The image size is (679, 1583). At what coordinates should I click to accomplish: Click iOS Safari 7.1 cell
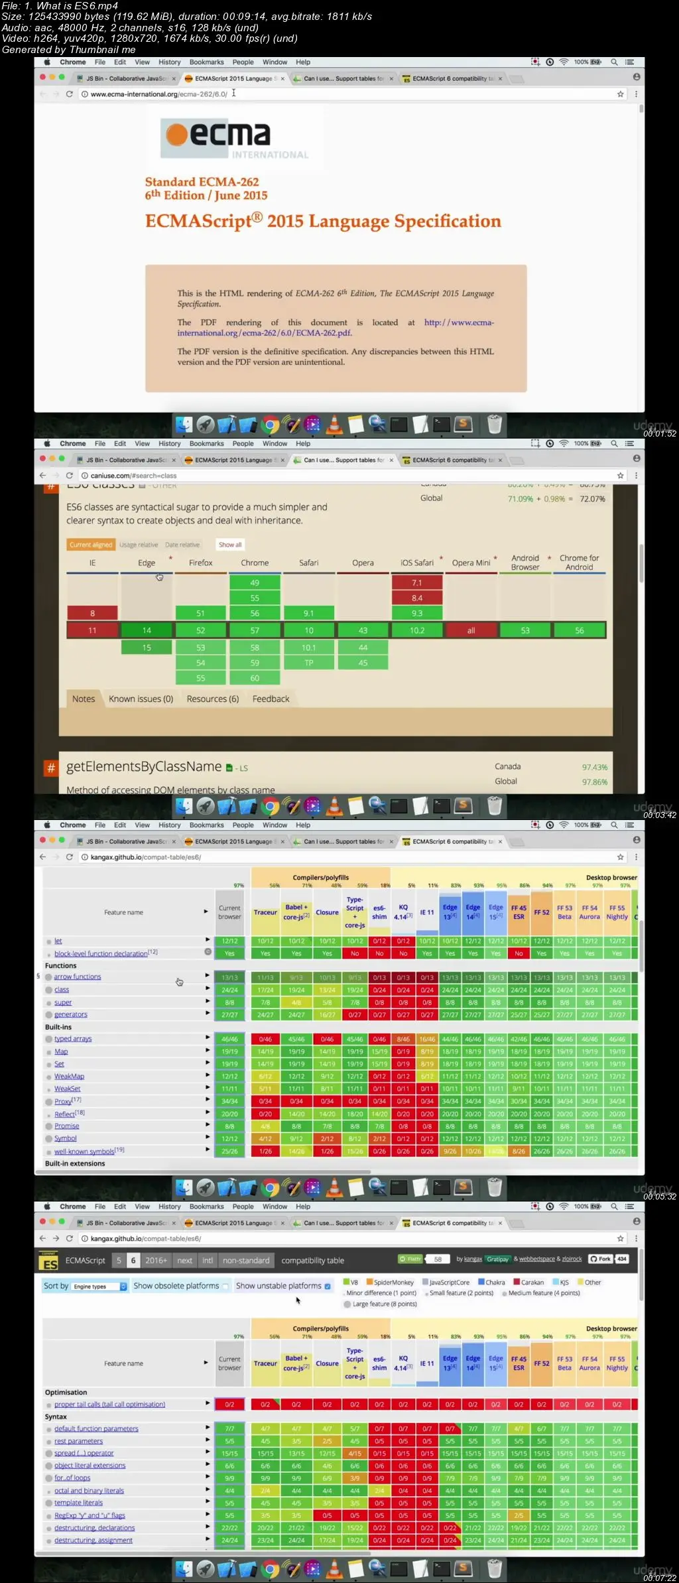(x=416, y=583)
